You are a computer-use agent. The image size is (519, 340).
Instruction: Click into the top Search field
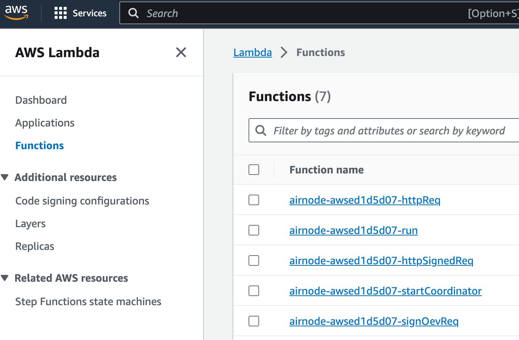coord(319,13)
